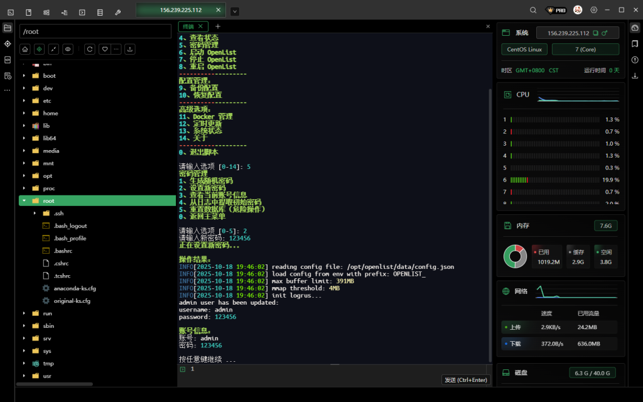Toggle the green locate-directory follow button
Viewport: 643px width, 402px height.
point(39,49)
